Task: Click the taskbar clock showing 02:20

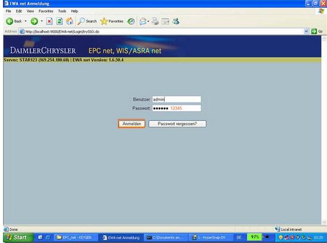Action: coord(318,238)
